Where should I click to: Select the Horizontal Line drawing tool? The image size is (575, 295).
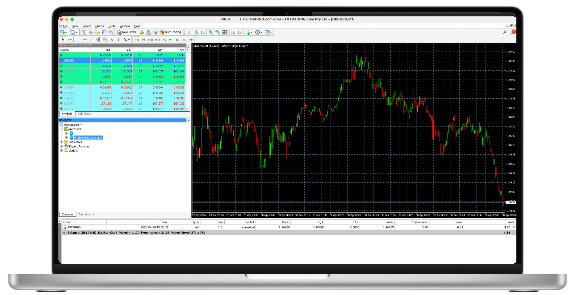(x=85, y=40)
